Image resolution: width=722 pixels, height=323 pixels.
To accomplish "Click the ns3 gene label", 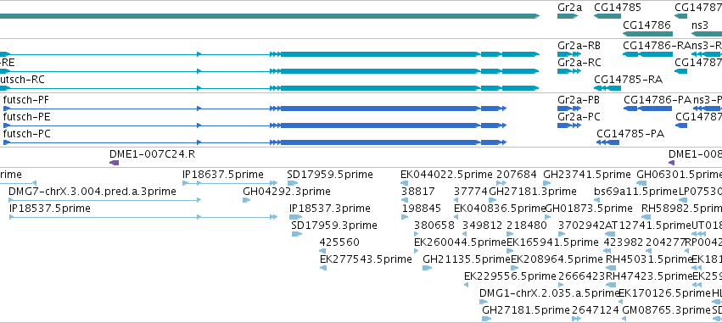I will [699, 25].
